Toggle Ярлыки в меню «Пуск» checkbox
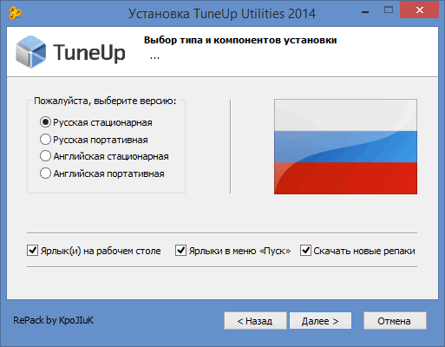The height and width of the screenshot is (347, 445). click(x=180, y=251)
